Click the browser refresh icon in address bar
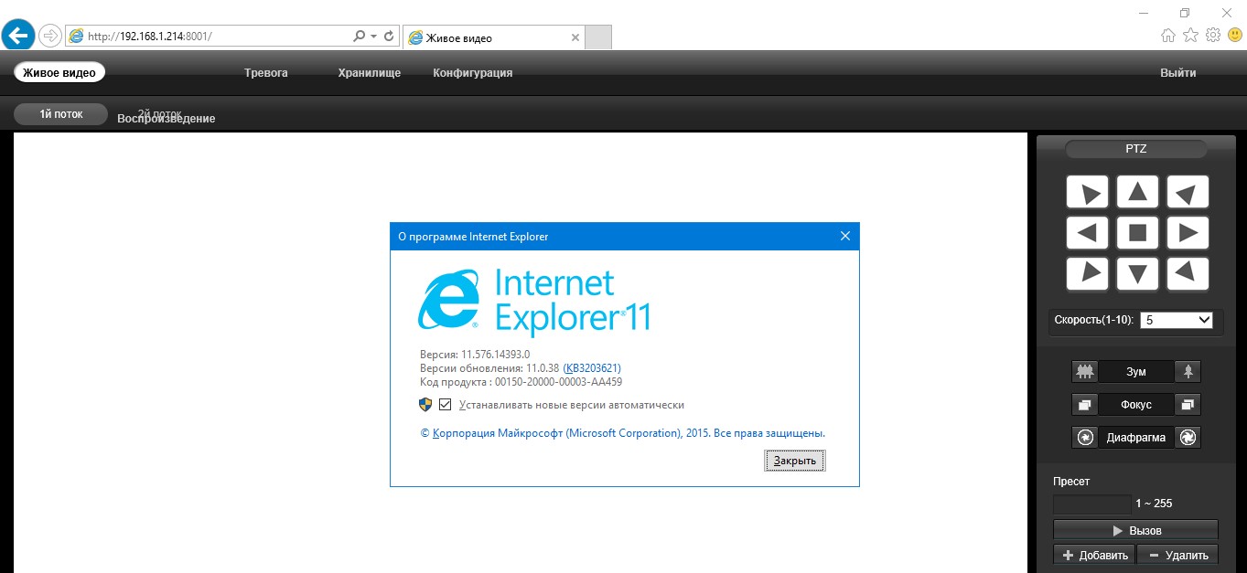Image resolution: width=1247 pixels, height=573 pixels. coord(389,37)
